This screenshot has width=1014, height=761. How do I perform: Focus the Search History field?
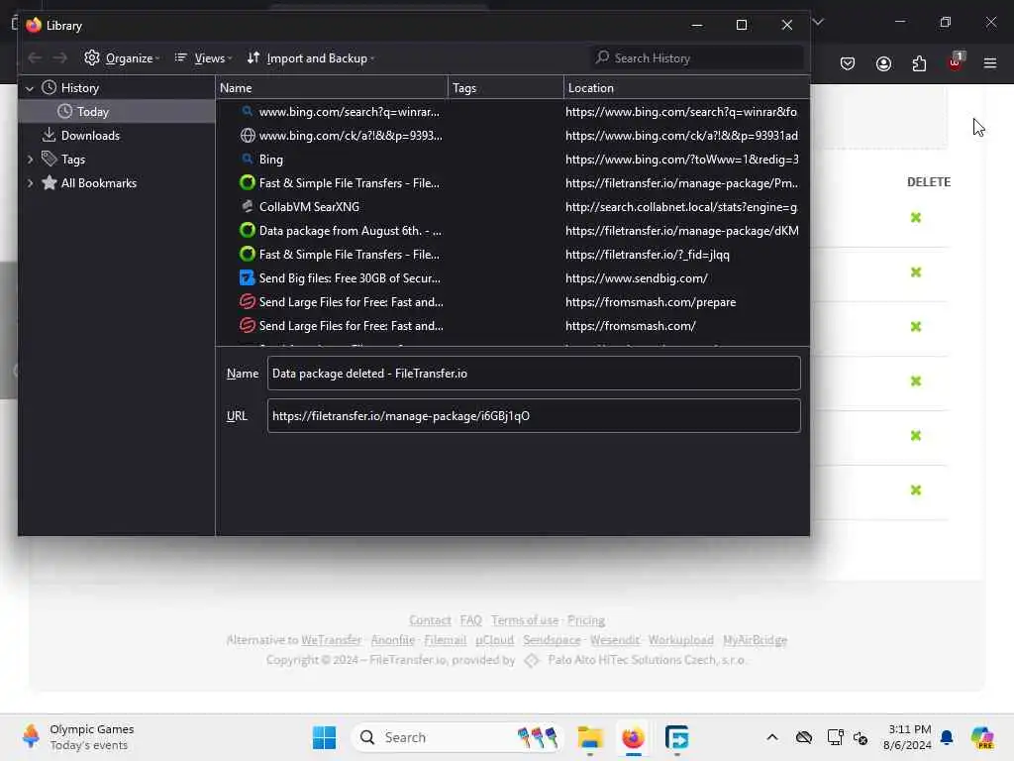[697, 58]
